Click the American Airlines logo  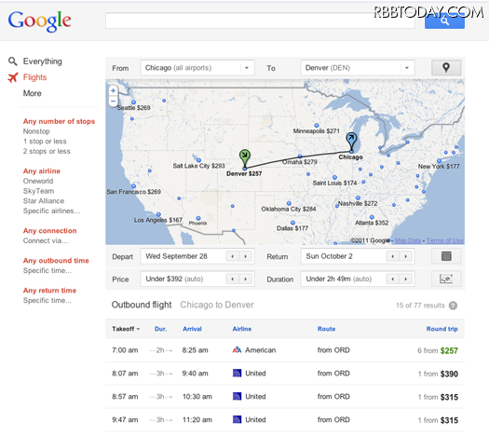point(237,350)
